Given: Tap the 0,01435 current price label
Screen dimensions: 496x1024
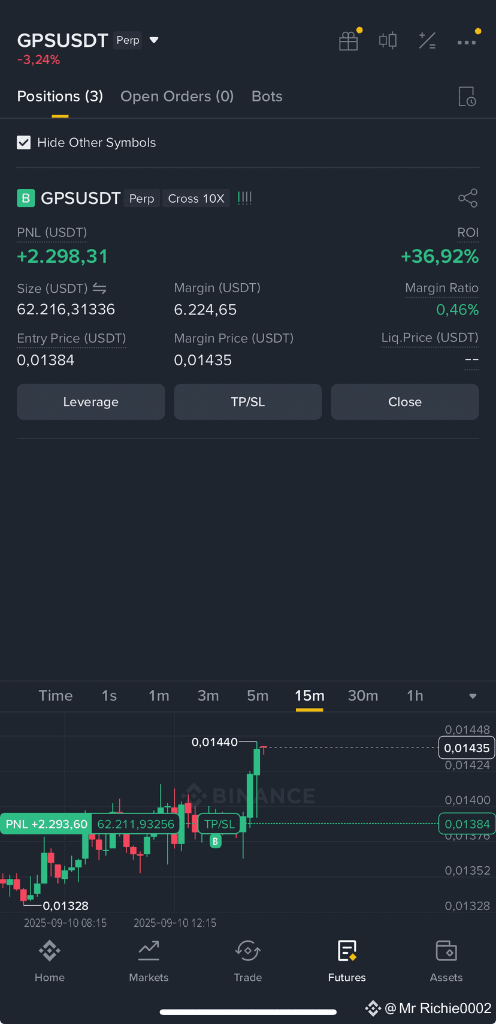Looking at the screenshot, I should coord(467,748).
